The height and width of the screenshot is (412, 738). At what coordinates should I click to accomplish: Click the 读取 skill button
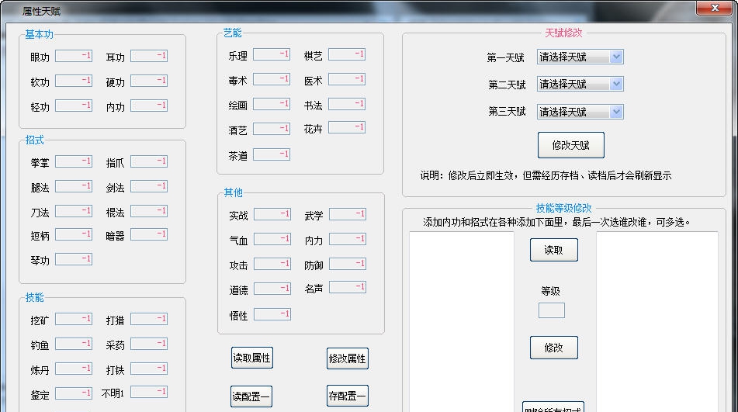(553, 250)
